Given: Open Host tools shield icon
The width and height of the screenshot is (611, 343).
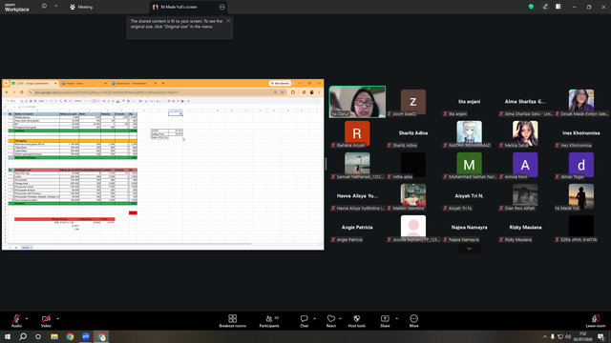Looking at the screenshot, I should 356,321.
